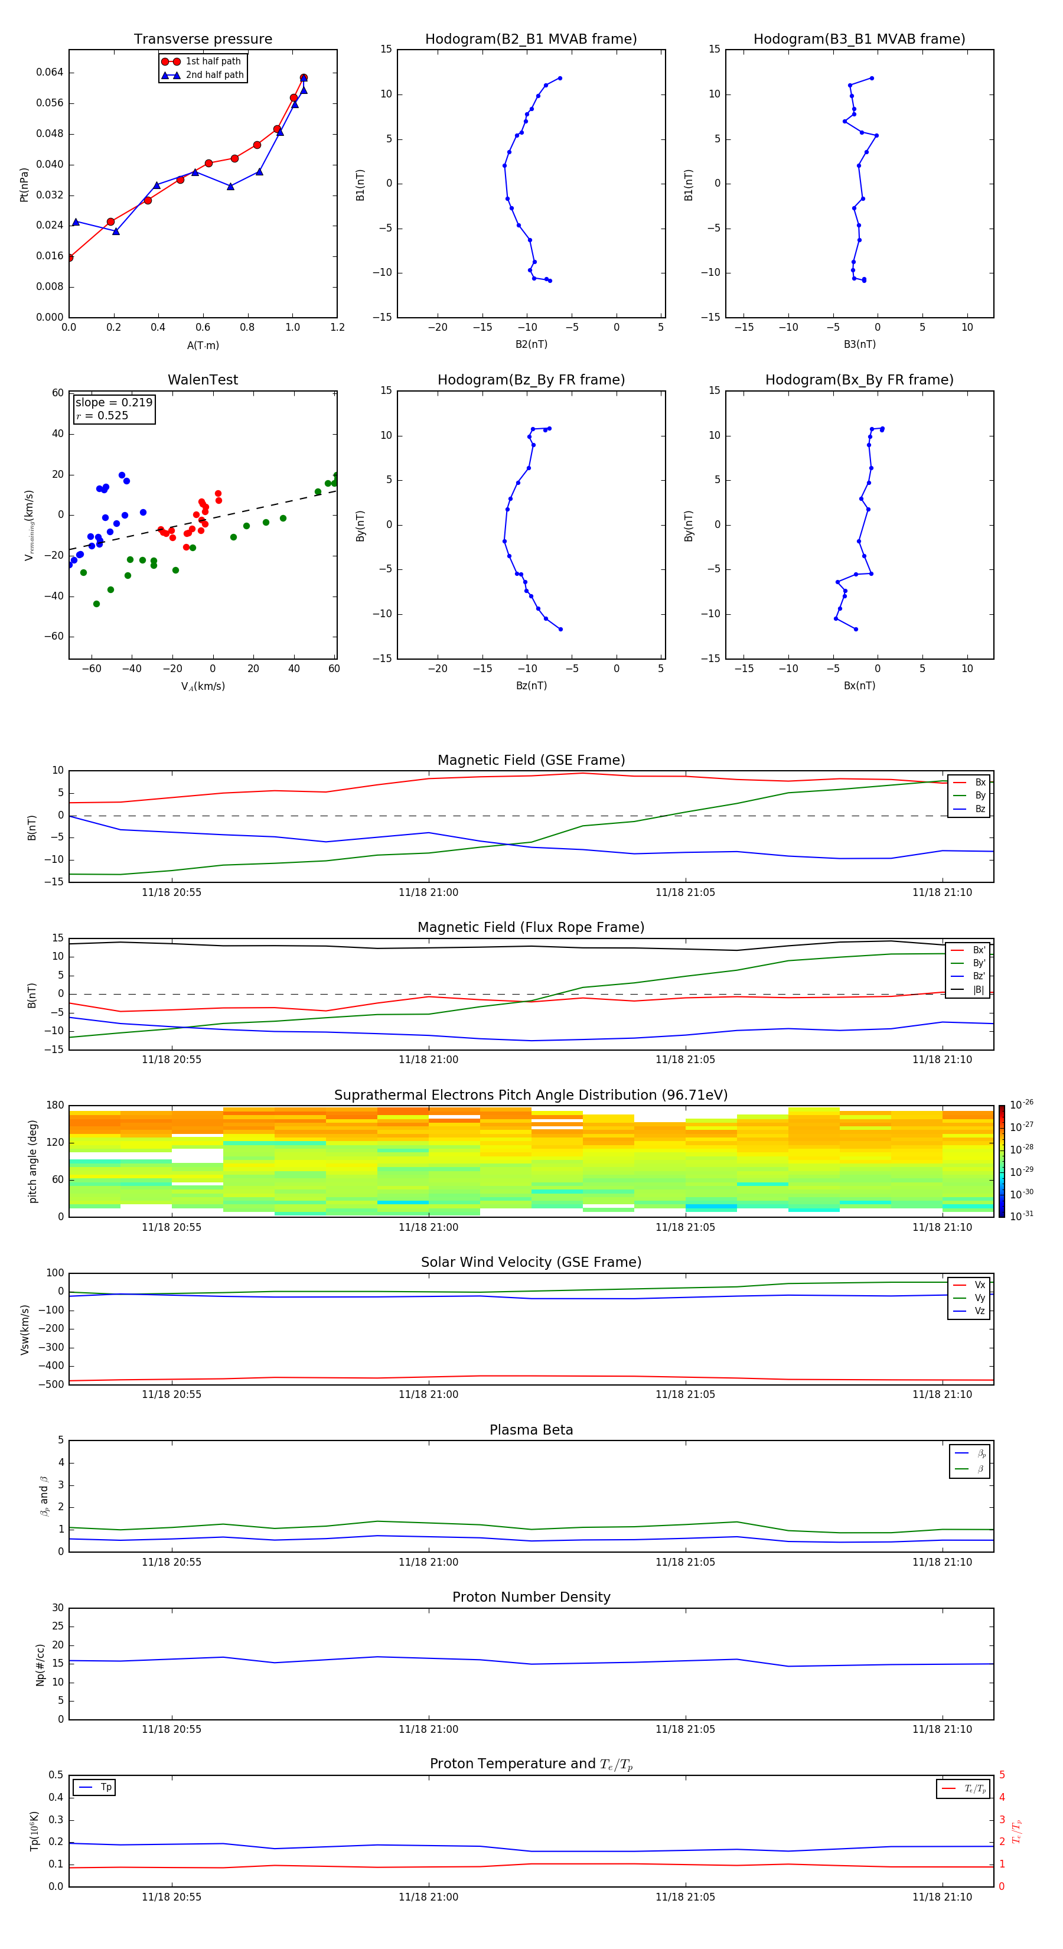Screen dimensions: 1063x1949
Task: Click 'Pt(nPa)' y-axis label
Action: click(x=24, y=184)
